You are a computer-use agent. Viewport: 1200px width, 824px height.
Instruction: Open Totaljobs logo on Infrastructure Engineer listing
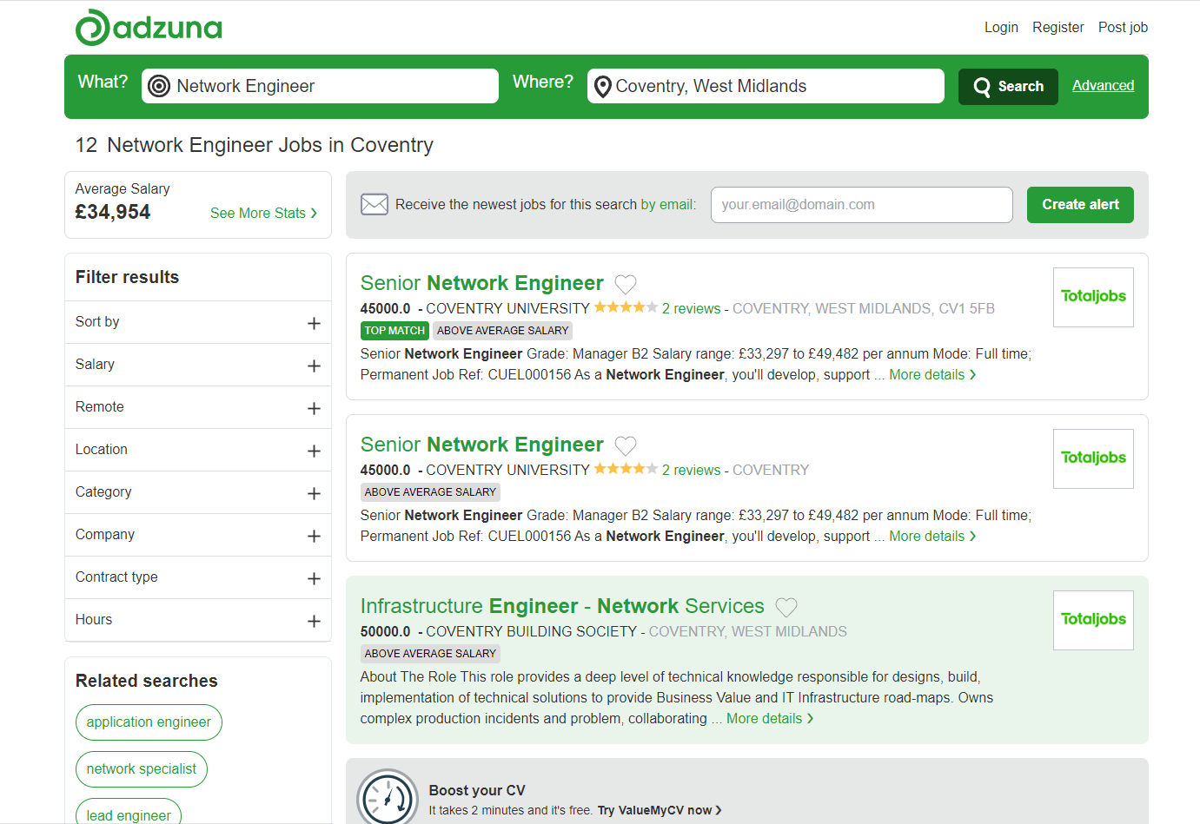[x=1093, y=620]
